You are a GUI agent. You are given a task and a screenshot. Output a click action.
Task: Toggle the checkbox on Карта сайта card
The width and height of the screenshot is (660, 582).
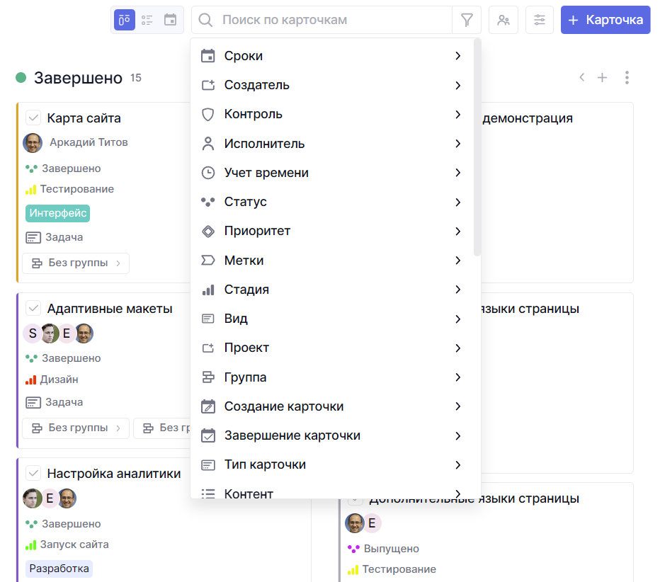click(x=33, y=118)
